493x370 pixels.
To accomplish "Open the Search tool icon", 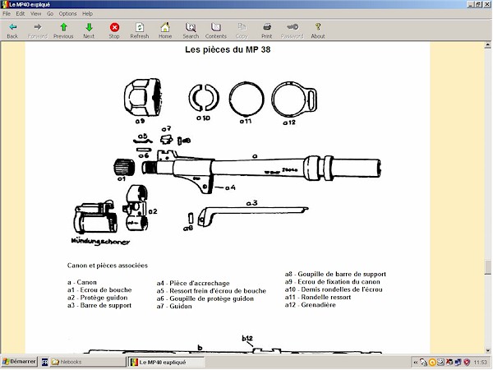I will (x=191, y=27).
